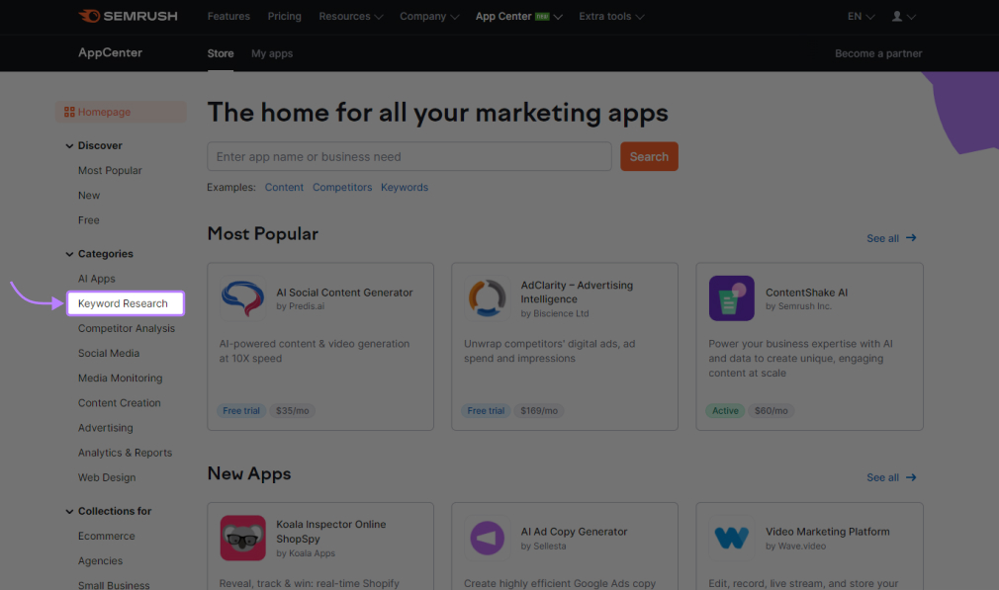Collapse the Discover section

pyautogui.click(x=69, y=145)
